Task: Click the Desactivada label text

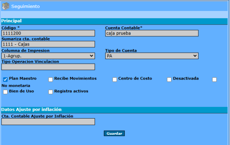Action: click(x=186, y=78)
